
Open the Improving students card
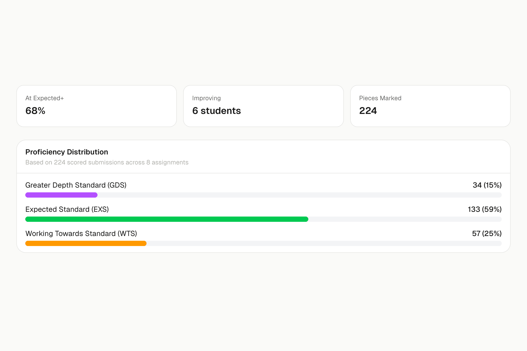coord(263,106)
